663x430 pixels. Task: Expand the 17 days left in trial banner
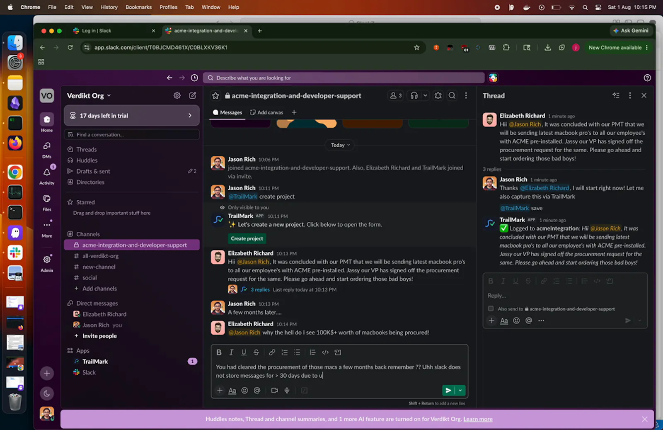tap(132, 116)
